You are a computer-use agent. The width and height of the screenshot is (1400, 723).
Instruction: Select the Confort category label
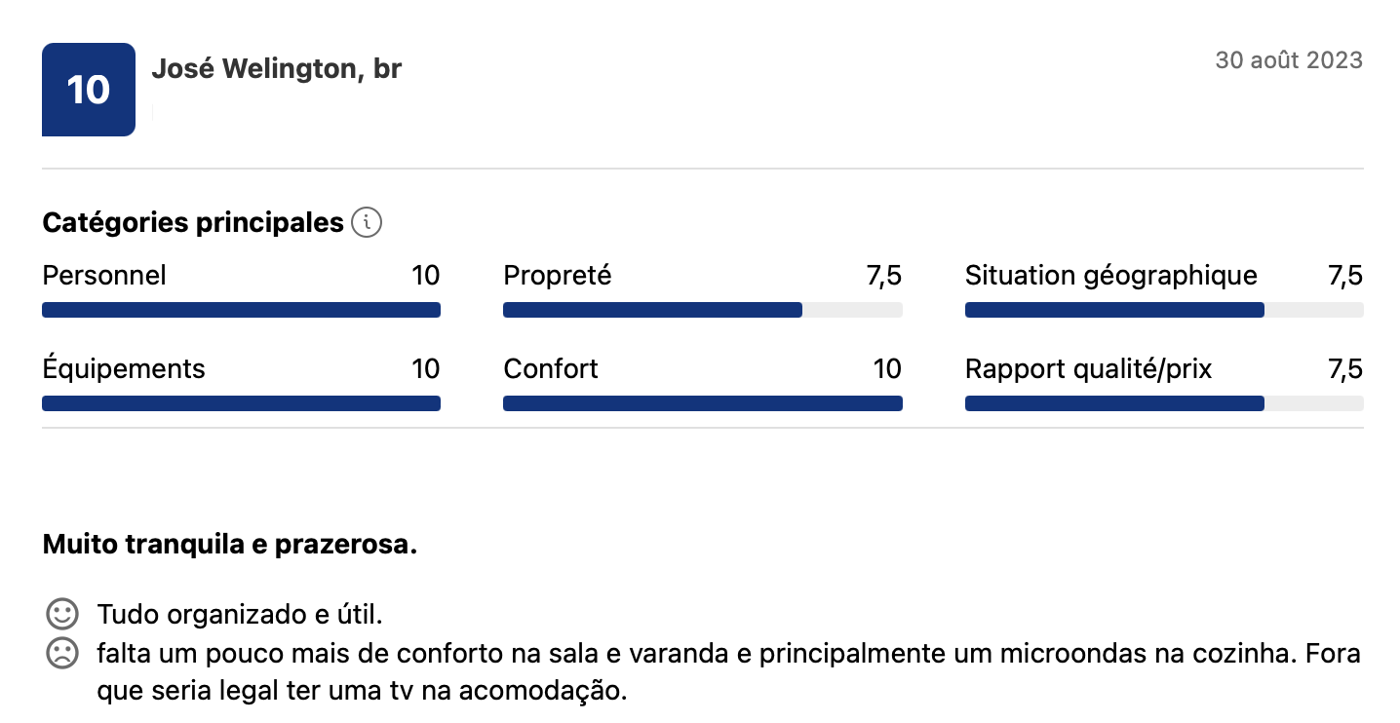click(x=550, y=369)
